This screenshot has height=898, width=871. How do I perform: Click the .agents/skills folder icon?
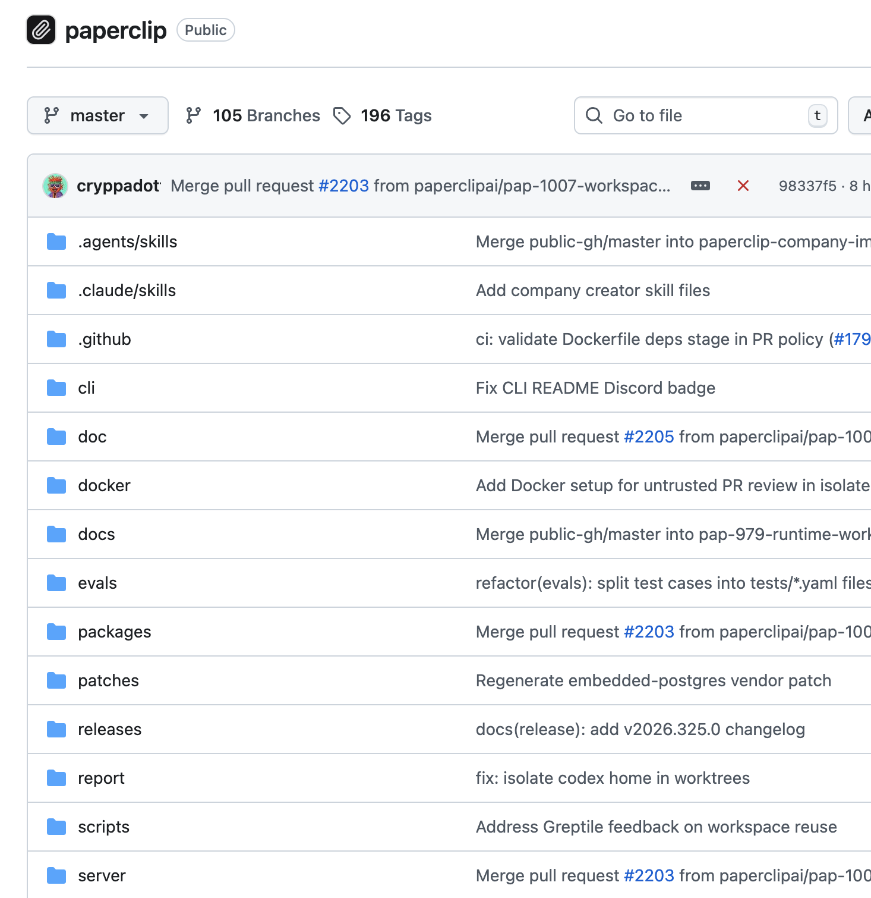tap(56, 241)
